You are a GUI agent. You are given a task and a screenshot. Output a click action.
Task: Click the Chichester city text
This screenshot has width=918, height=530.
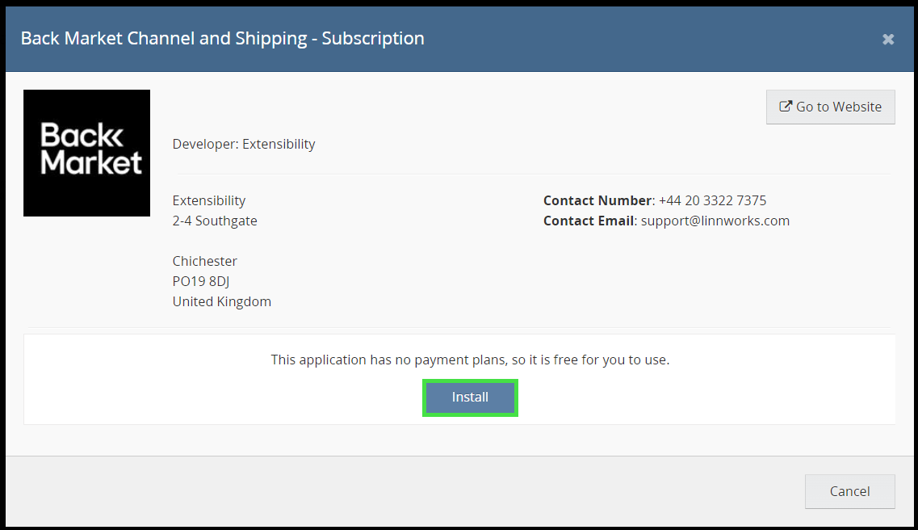[x=205, y=261]
